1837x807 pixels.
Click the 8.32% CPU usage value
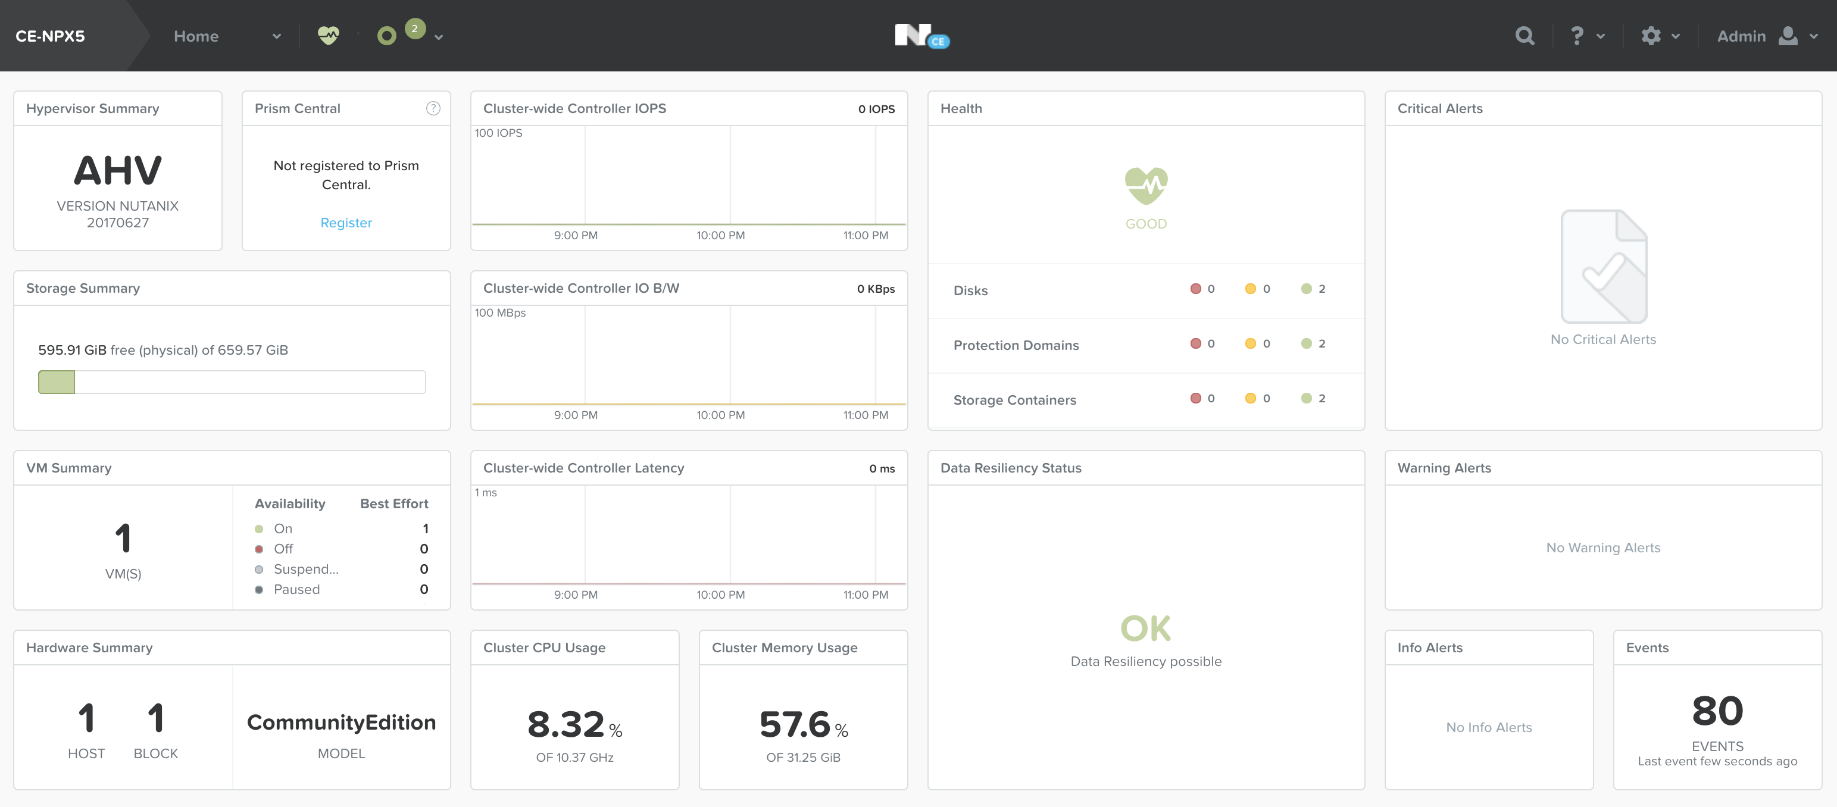[575, 724]
